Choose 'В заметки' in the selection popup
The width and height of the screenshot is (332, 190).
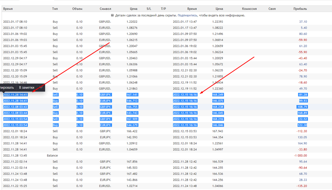pos(27,88)
